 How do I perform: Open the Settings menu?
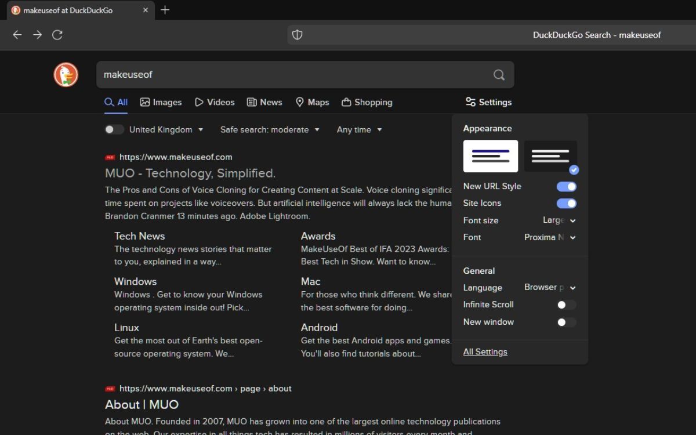pyautogui.click(x=488, y=102)
